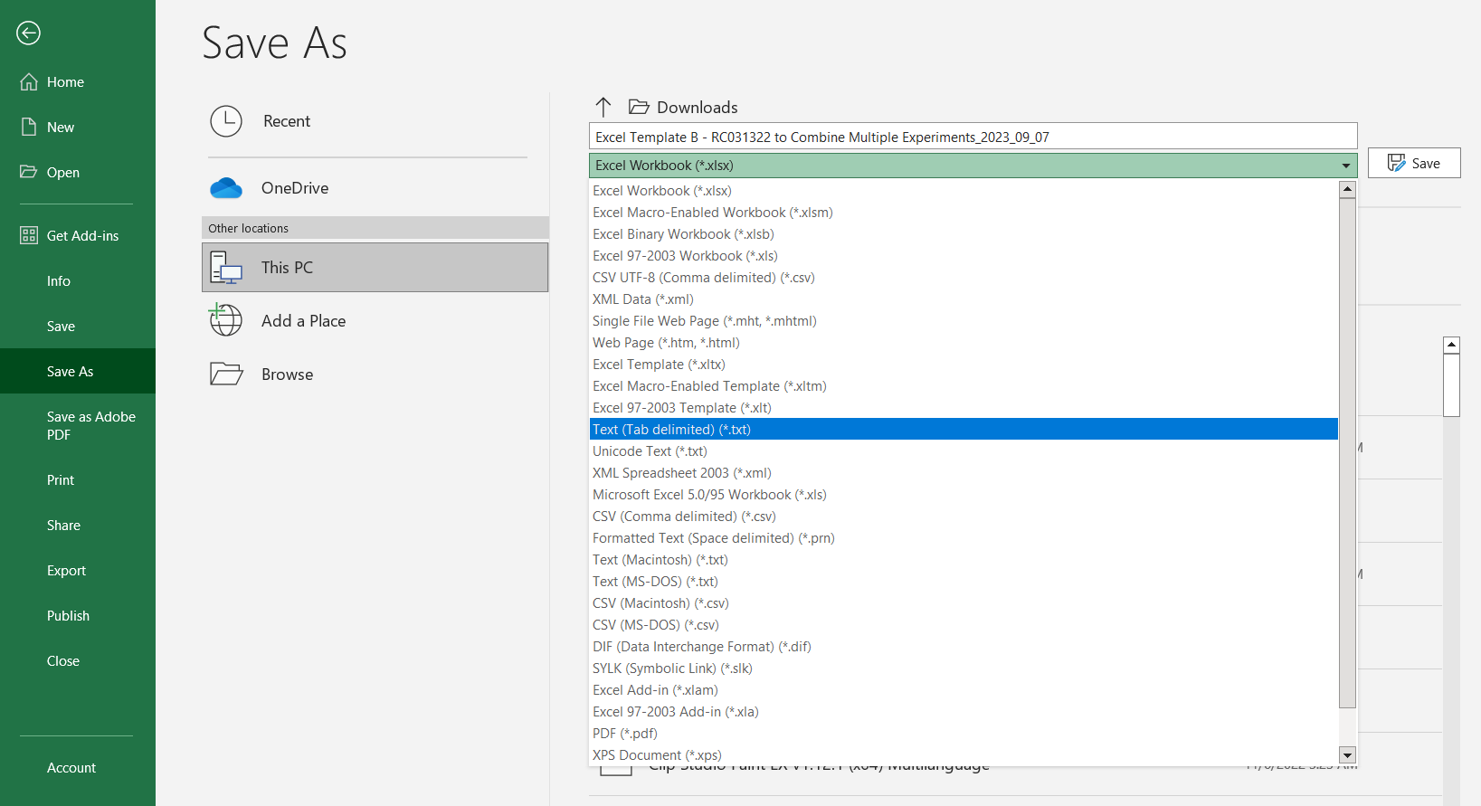
Task: Select CSV (MS-DOS) (*.csv) format
Action: coord(964,625)
